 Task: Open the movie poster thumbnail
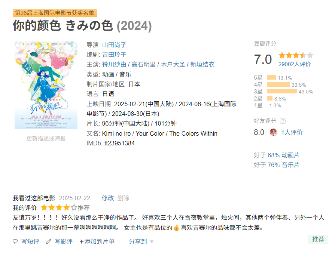(46, 85)
